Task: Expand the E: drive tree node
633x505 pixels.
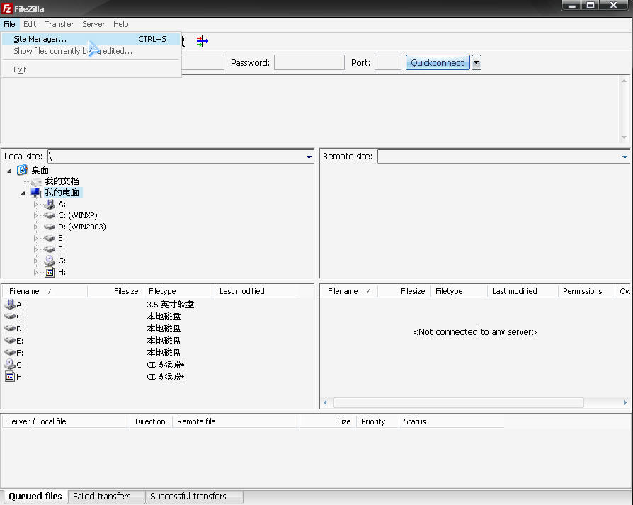Action: coord(35,238)
